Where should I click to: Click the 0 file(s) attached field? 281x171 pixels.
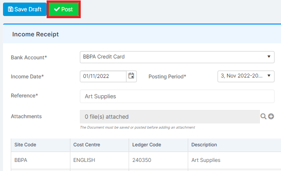click(170, 117)
